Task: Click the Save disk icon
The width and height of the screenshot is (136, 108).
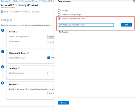Action: [2, 12]
